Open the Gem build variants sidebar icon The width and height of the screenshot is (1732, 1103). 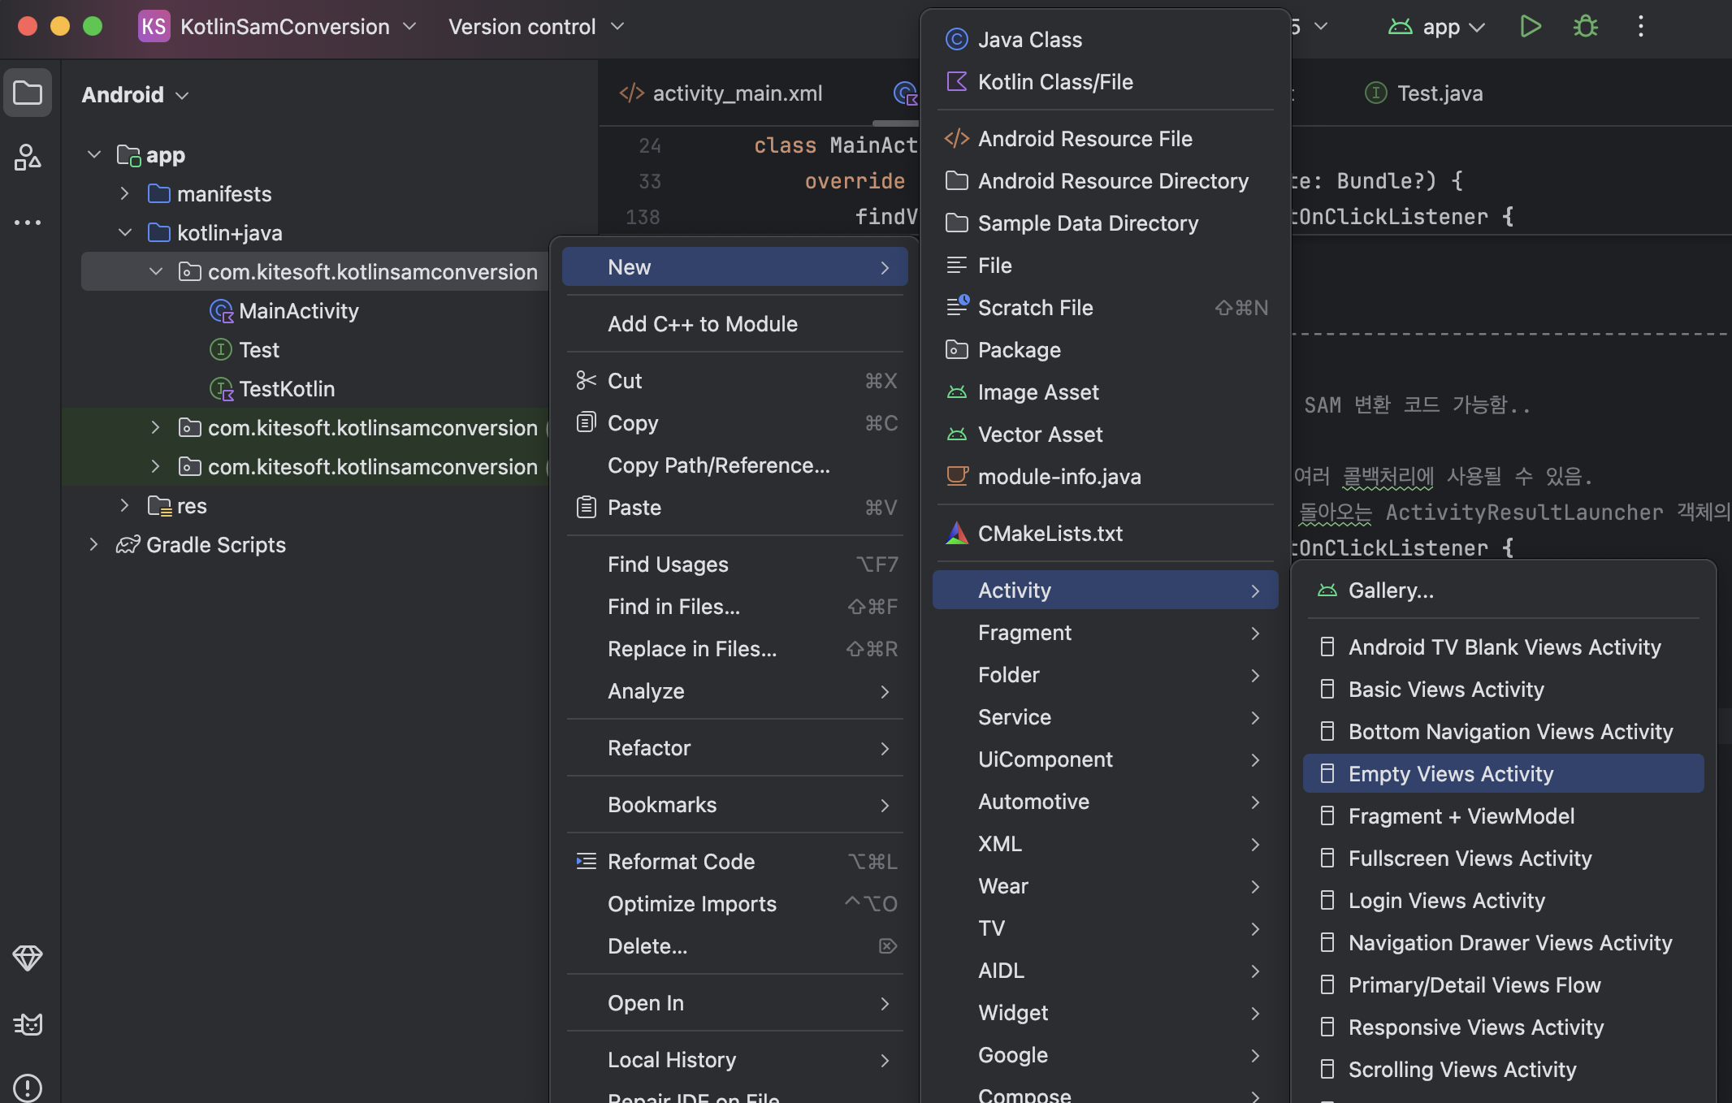pyautogui.click(x=28, y=958)
